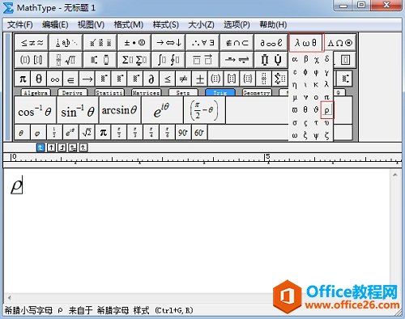Open the 格式(M) menu
Screen dimensions: 405x319
coord(128,25)
